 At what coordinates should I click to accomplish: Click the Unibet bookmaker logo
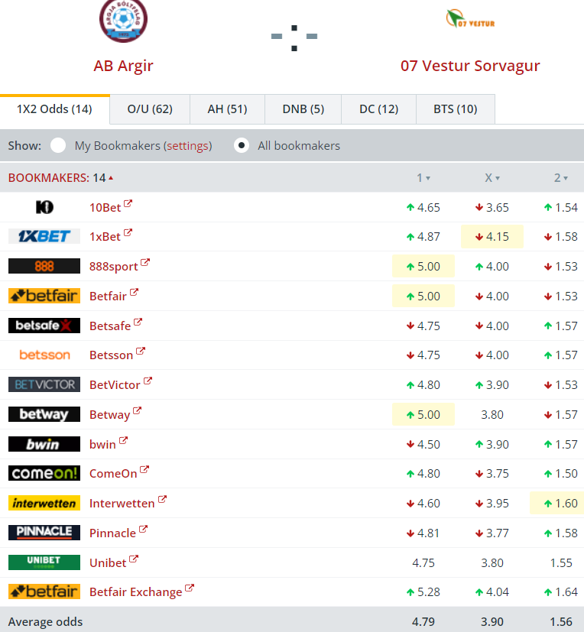click(44, 562)
